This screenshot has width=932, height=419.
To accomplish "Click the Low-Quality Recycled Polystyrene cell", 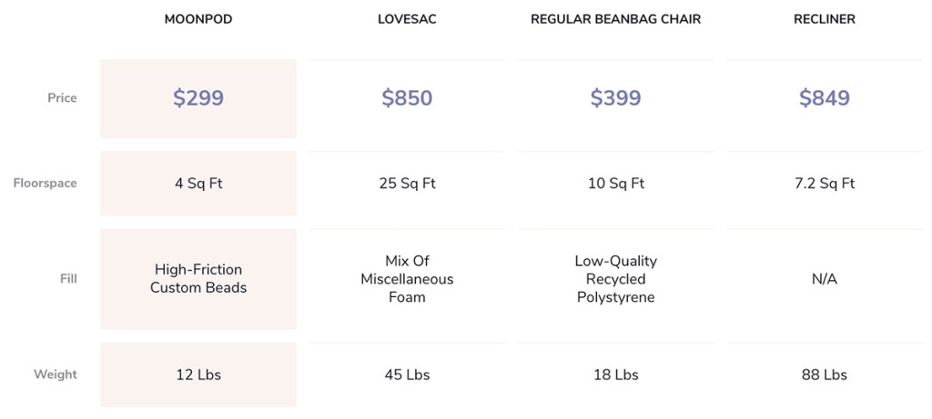I will click(x=615, y=279).
